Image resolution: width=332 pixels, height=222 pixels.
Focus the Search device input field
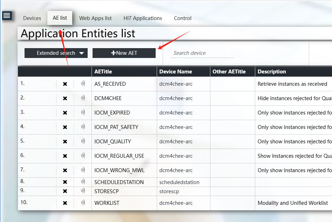(202, 53)
